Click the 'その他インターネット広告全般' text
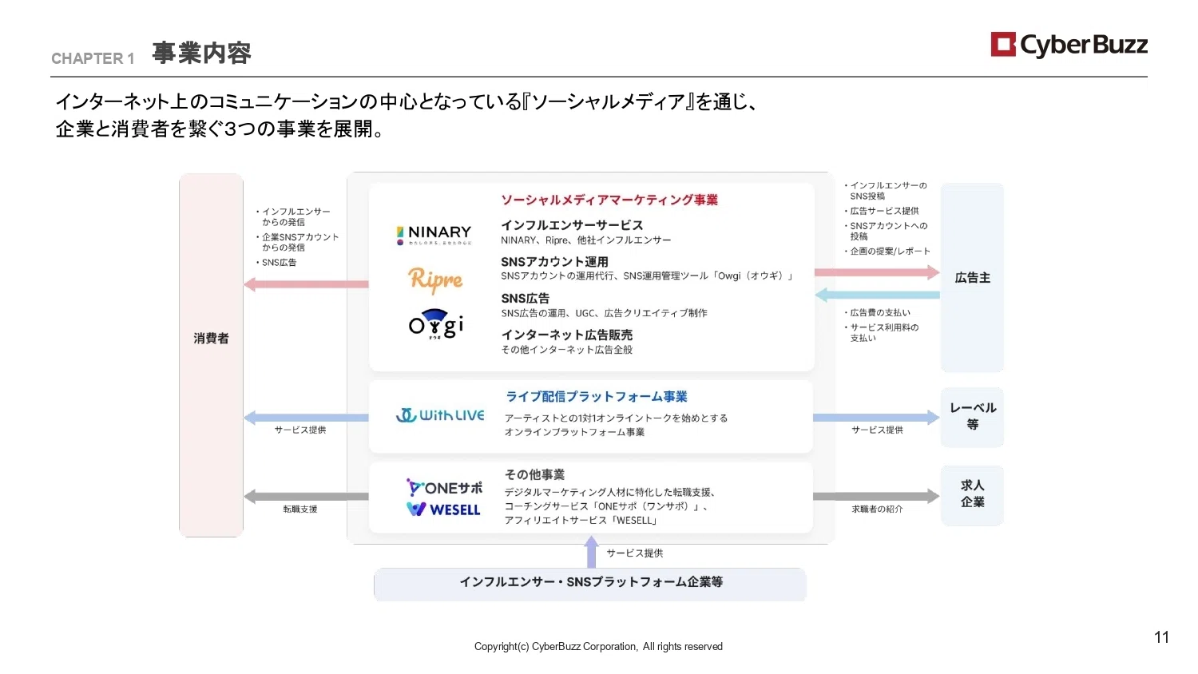The image size is (1198, 674). click(x=566, y=350)
